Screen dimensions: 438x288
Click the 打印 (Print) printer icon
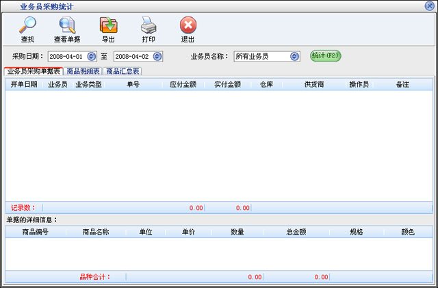coord(149,26)
